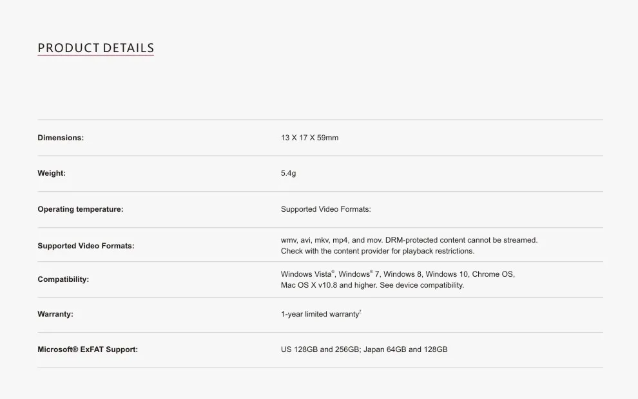This screenshot has width=638, height=399.
Task: Select the Weight label
Action: [x=52, y=173]
